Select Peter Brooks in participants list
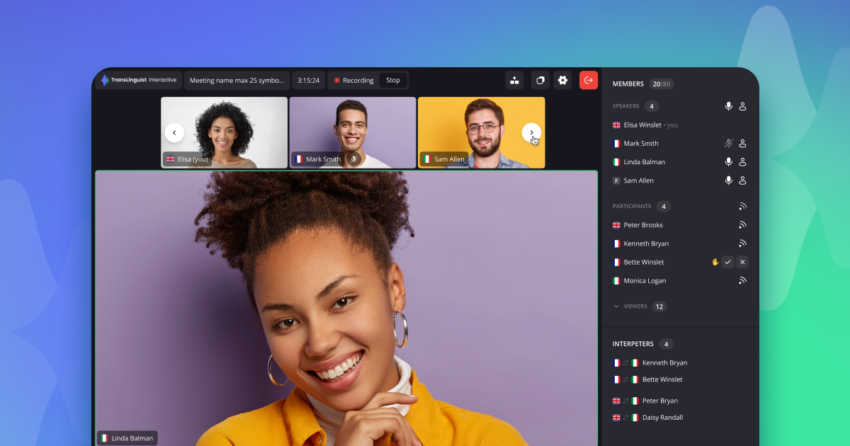Screen dimensions: 850x446 [643, 224]
